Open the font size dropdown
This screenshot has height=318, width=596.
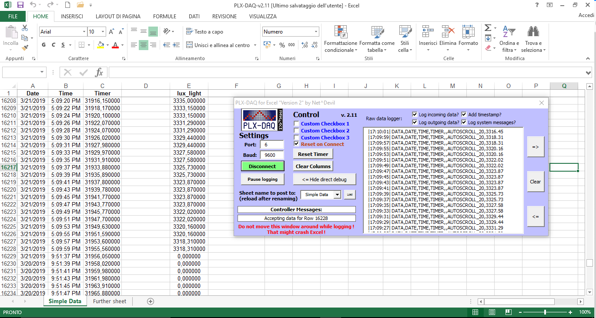(103, 32)
